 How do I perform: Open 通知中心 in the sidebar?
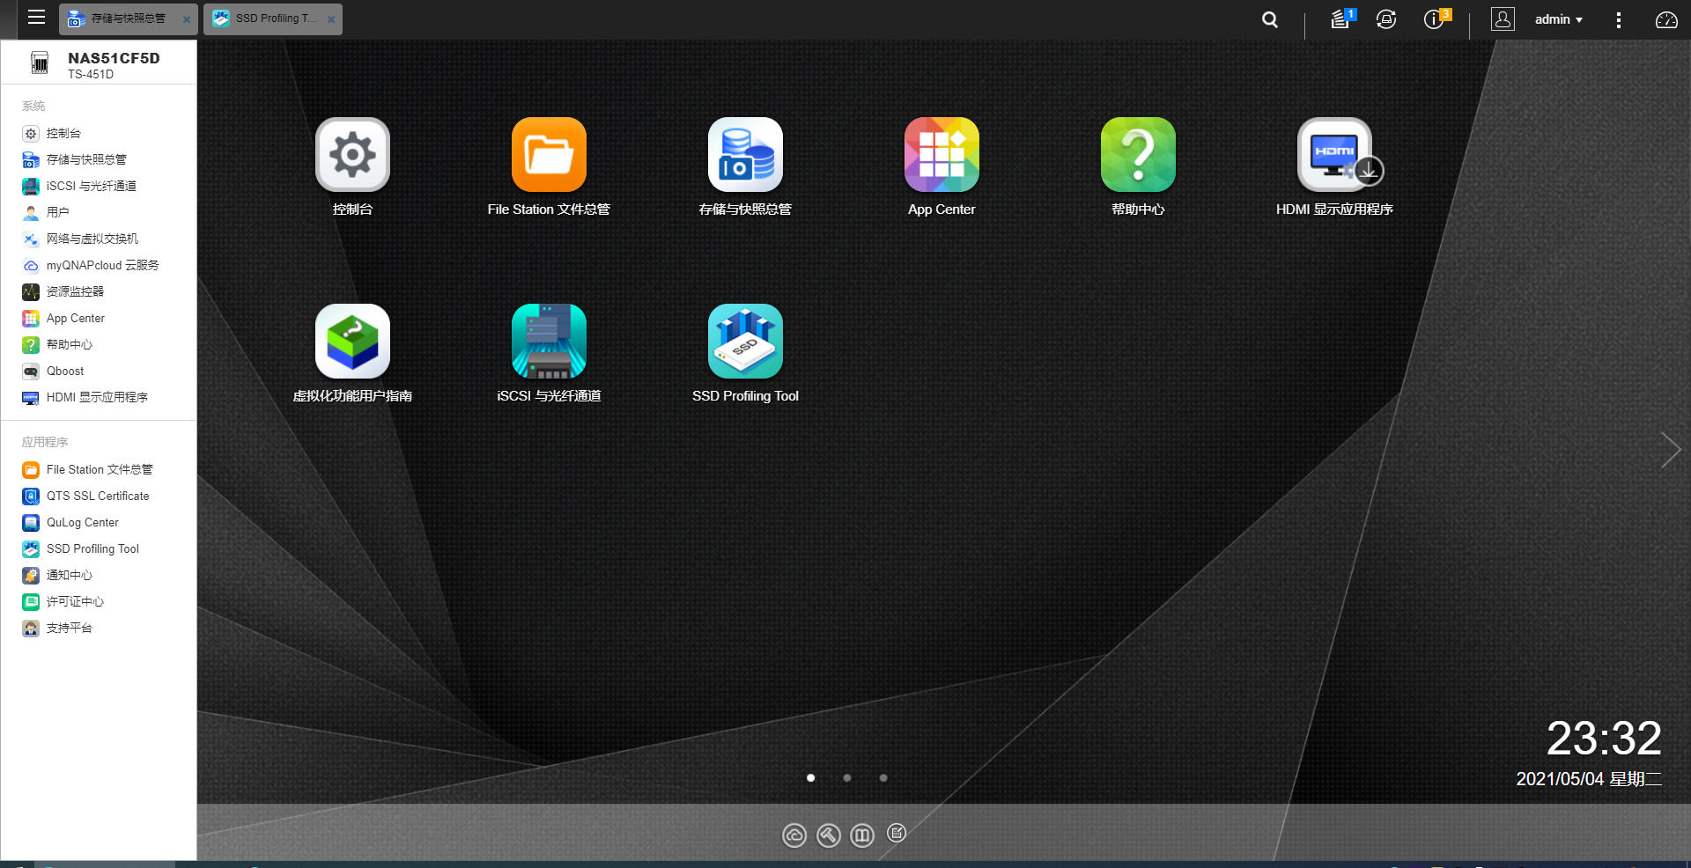99,575
